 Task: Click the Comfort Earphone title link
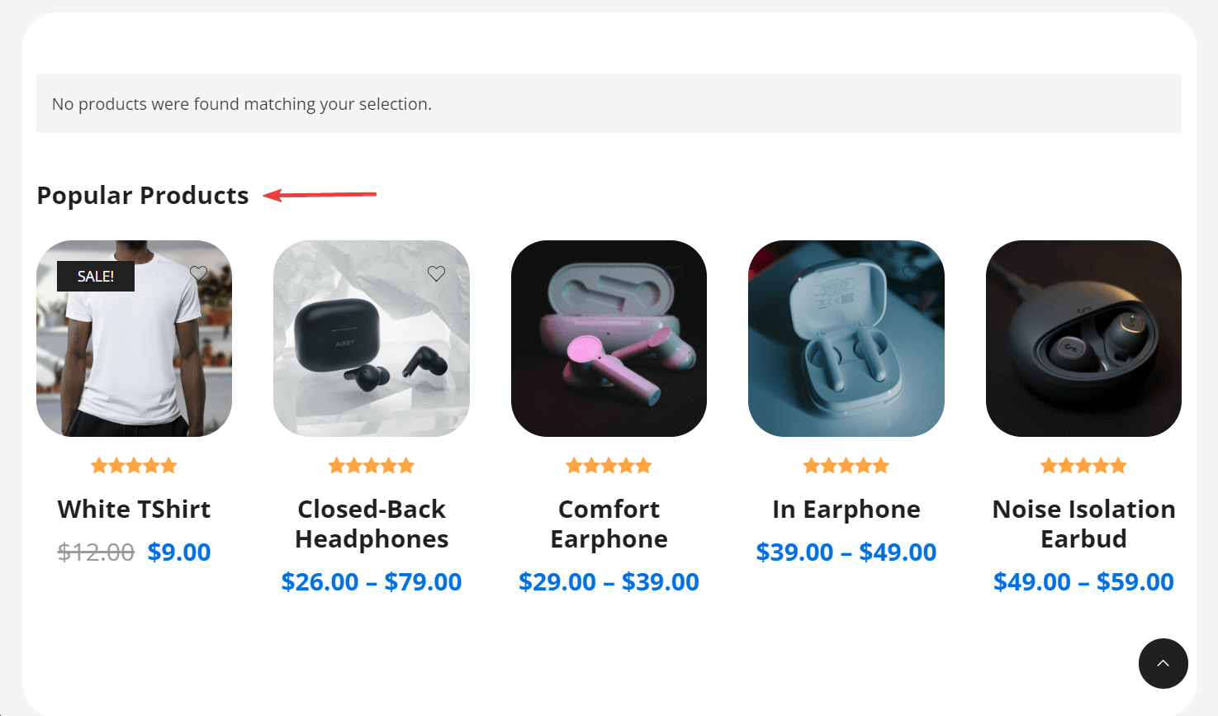click(609, 524)
